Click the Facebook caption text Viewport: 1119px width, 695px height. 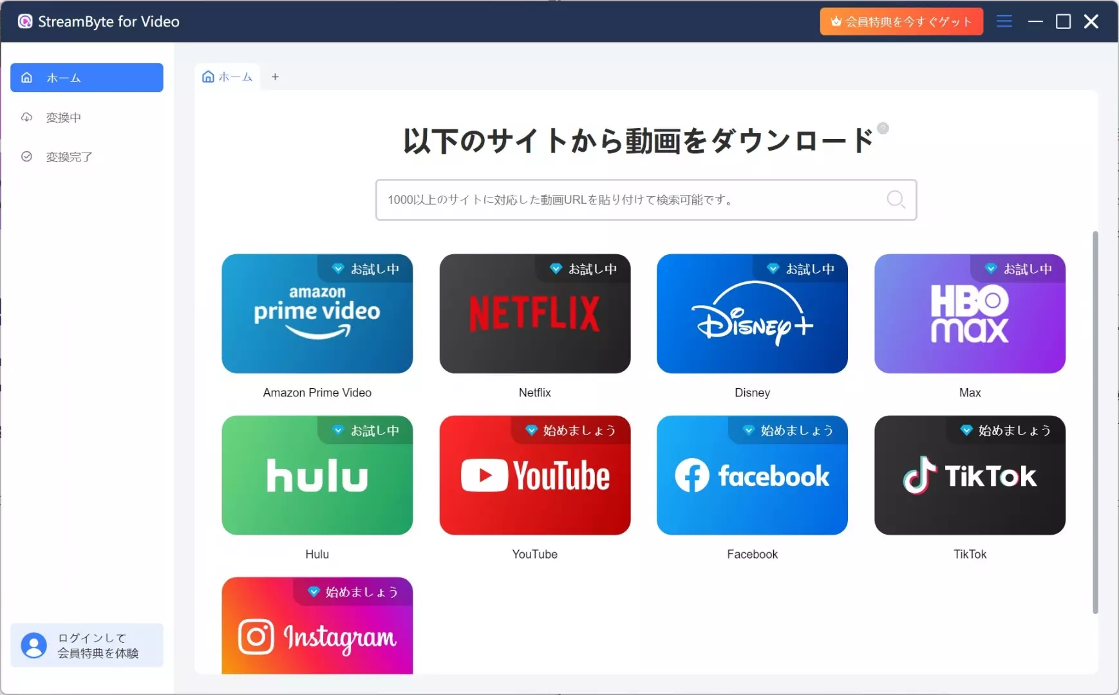752,554
